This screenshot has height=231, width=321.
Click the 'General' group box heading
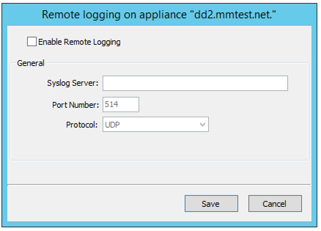(x=31, y=63)
